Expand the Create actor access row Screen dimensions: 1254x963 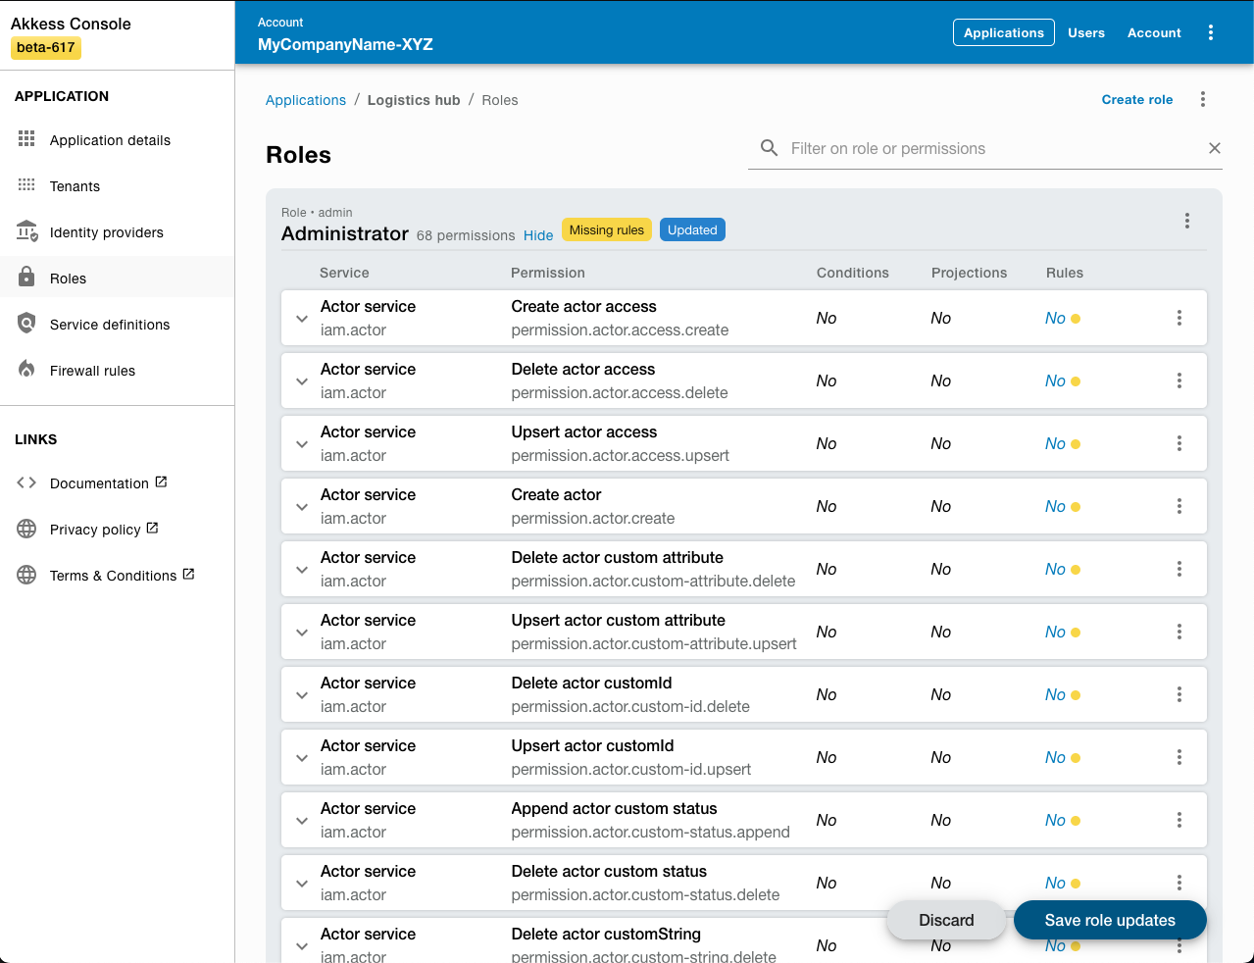(x=301, y=318)
